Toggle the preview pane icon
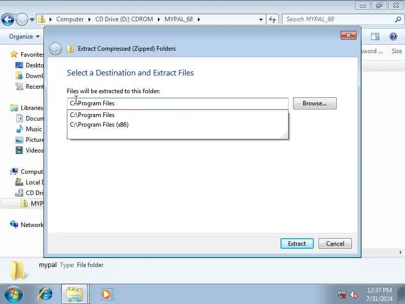 375,36
